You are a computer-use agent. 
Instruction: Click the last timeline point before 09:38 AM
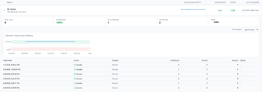point(75,42)
